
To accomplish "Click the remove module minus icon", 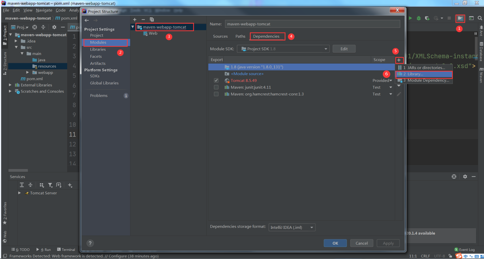I will click(143, 20).
